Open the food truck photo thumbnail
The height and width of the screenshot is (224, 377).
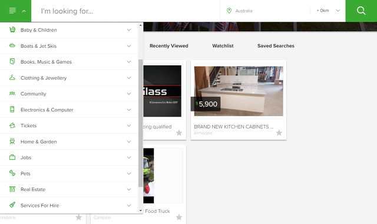(148, 176)
